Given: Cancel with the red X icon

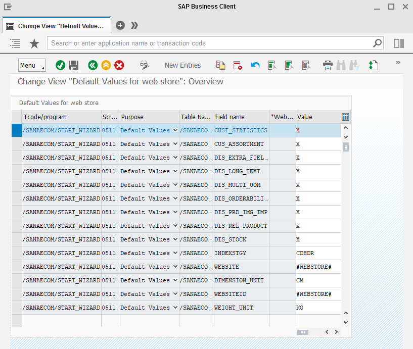Looking at the screenshot, I should 119,65.
